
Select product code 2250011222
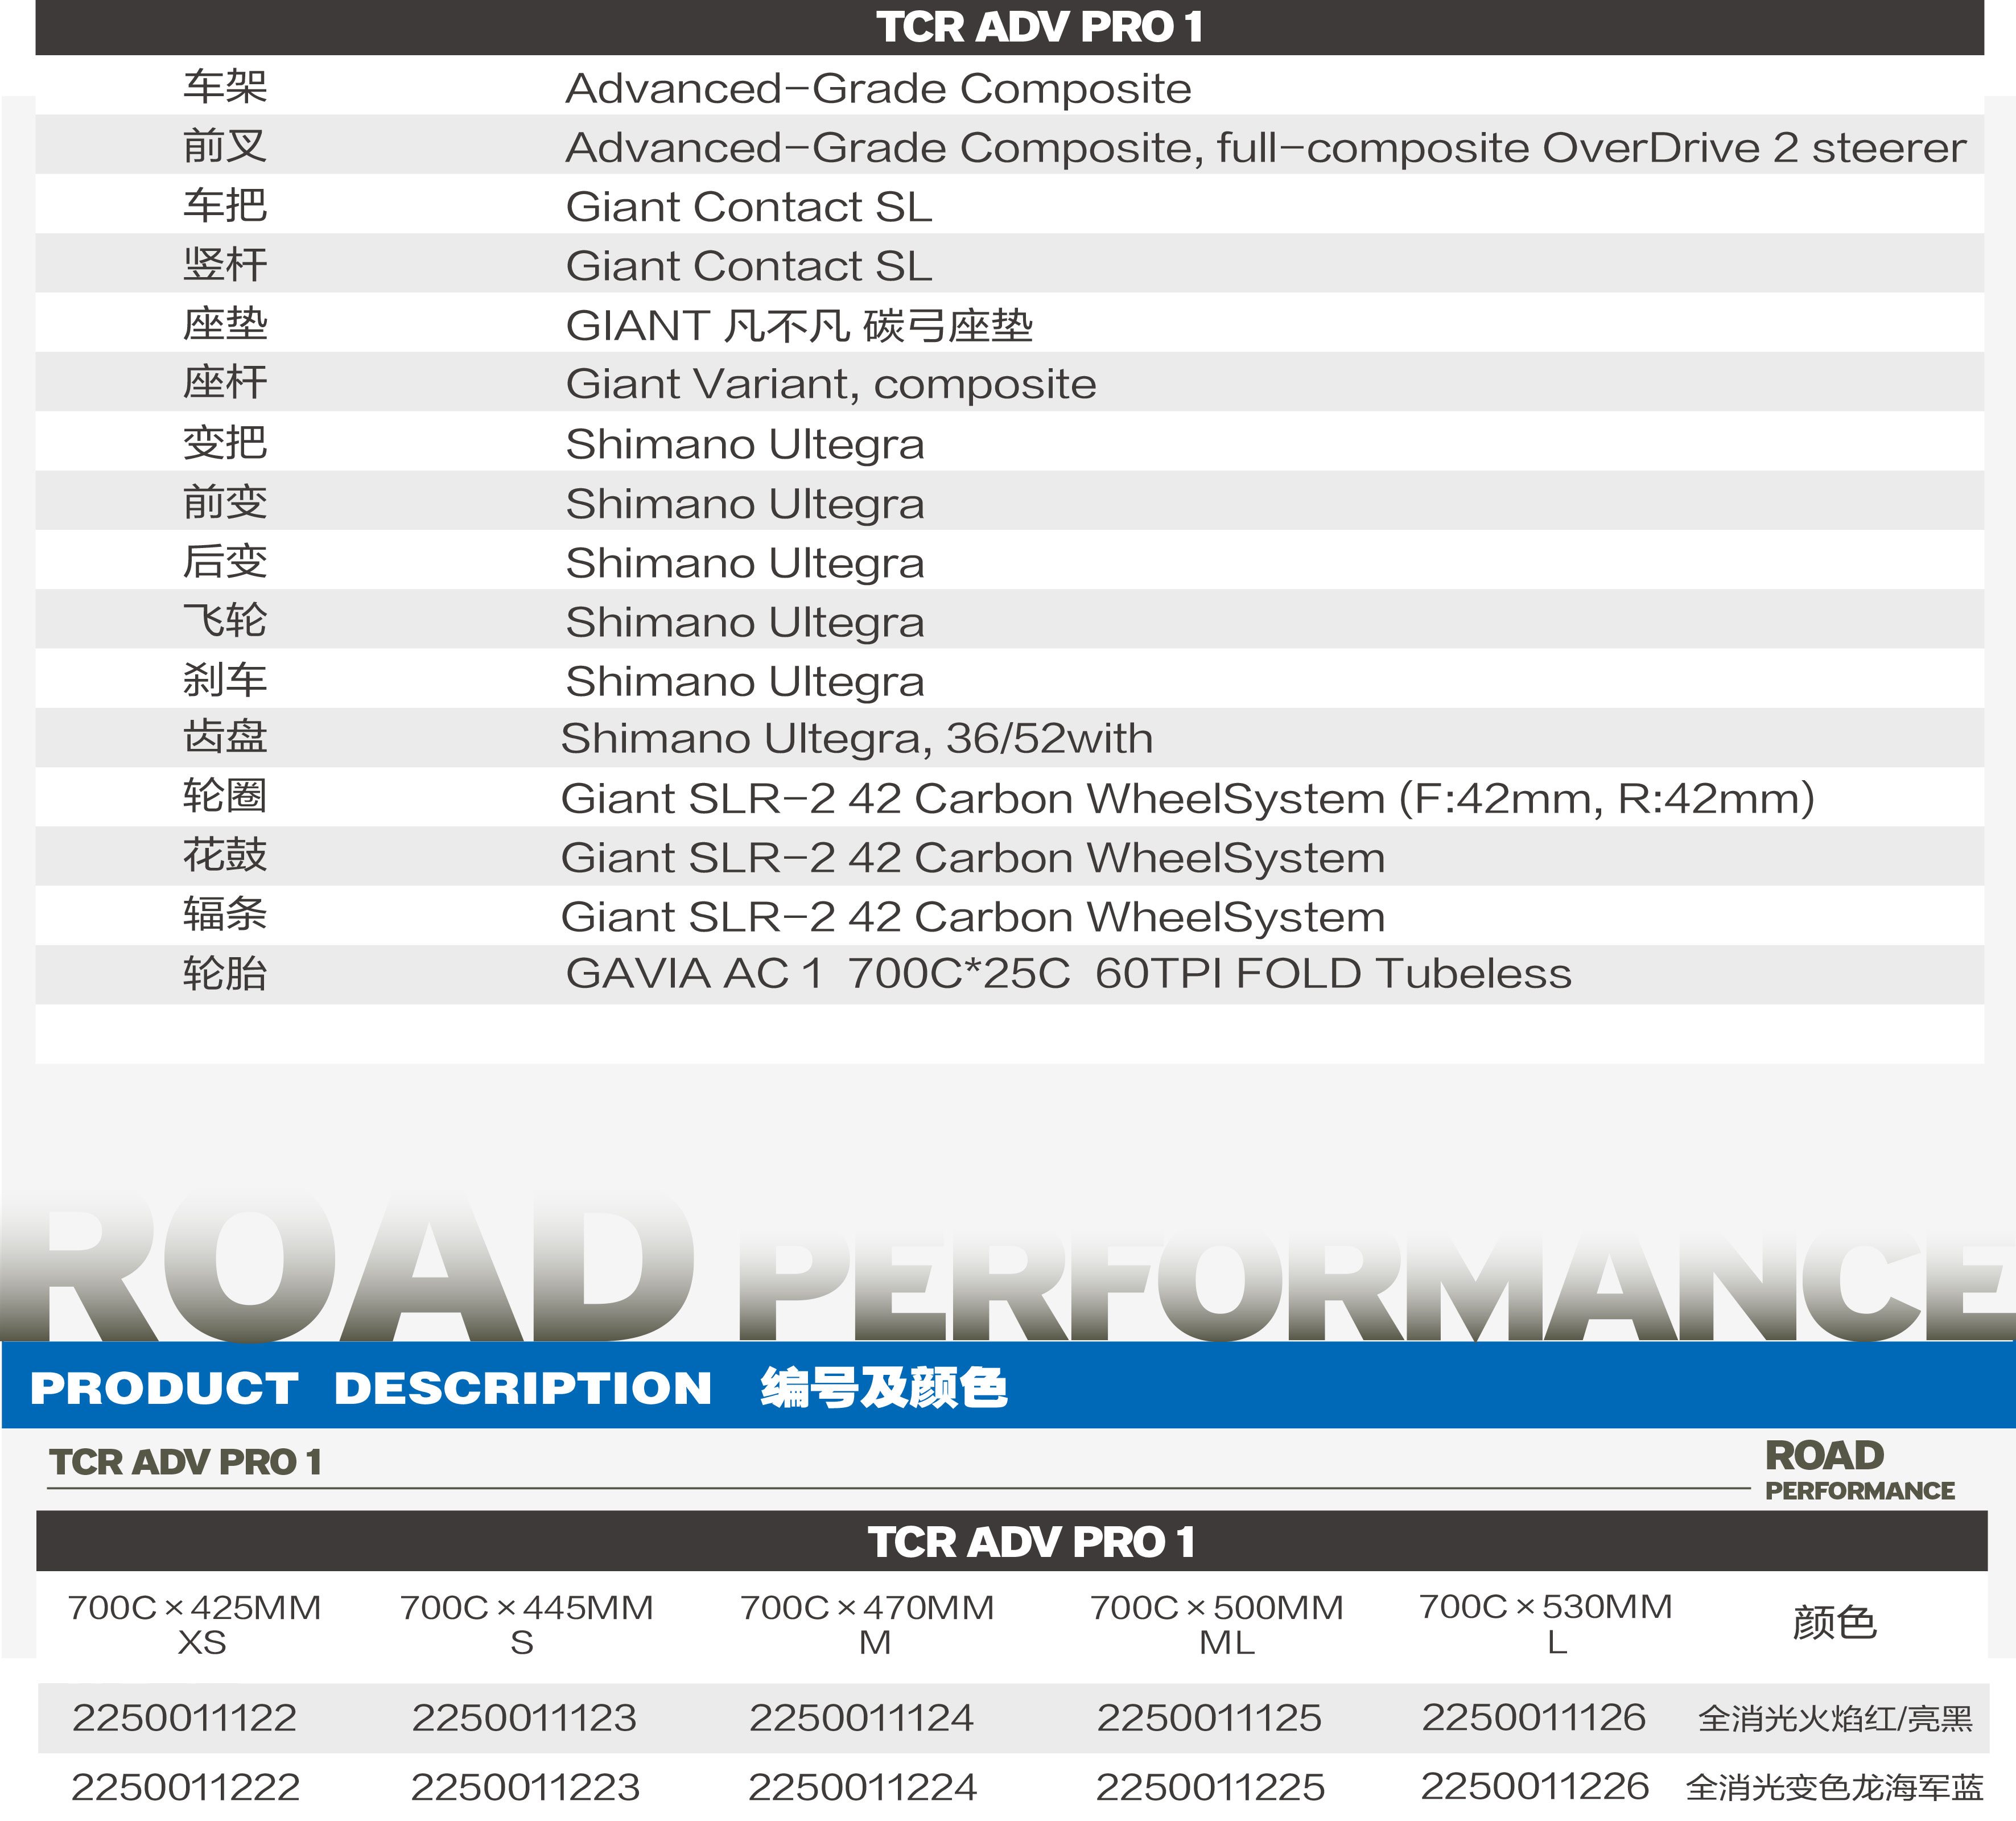click(186, 1786)
